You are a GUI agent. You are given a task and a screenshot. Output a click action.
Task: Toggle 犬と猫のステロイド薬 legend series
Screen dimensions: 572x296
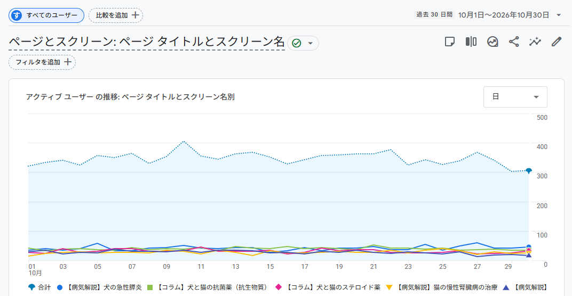(328, 287)
